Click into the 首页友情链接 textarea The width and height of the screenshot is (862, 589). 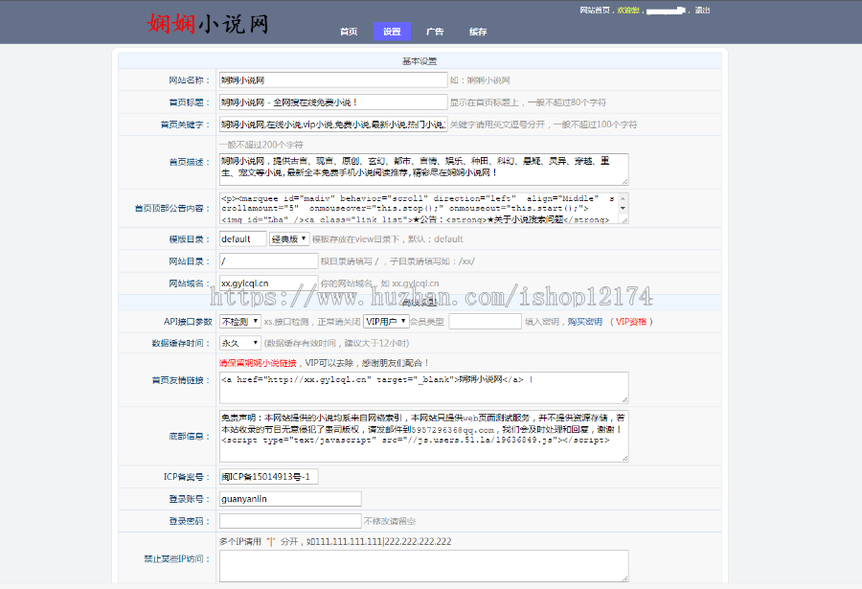424,387
